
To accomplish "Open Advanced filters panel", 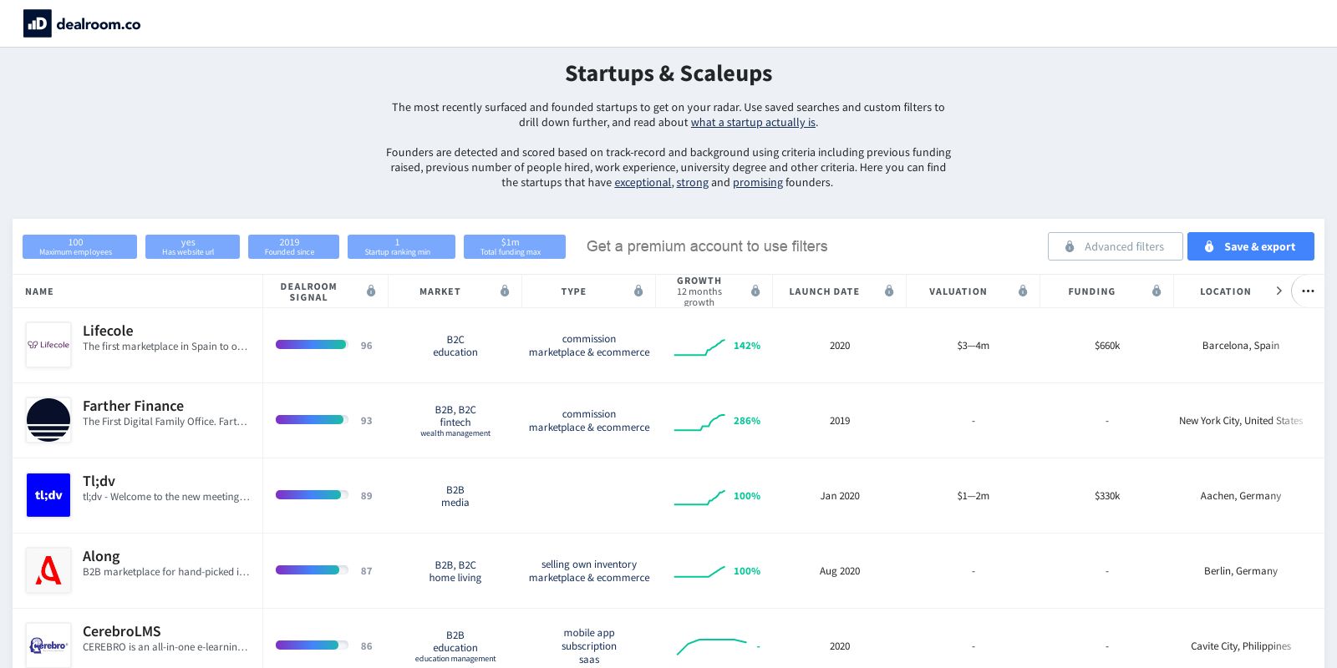I will pyautogui.click(x=1116, y=246).
